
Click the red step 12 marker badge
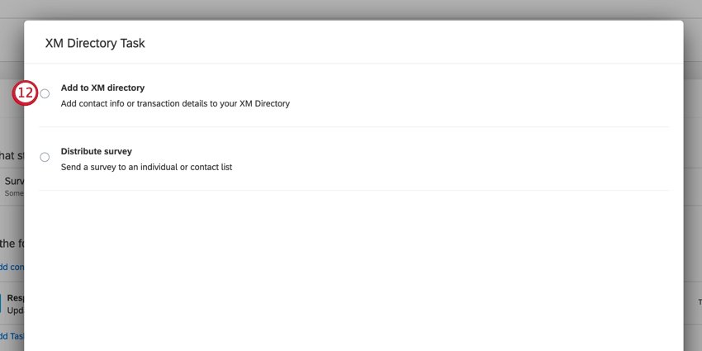25,93
